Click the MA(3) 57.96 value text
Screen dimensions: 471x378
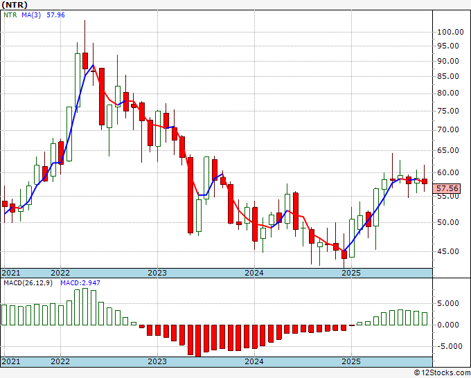[x=55, y=15]
